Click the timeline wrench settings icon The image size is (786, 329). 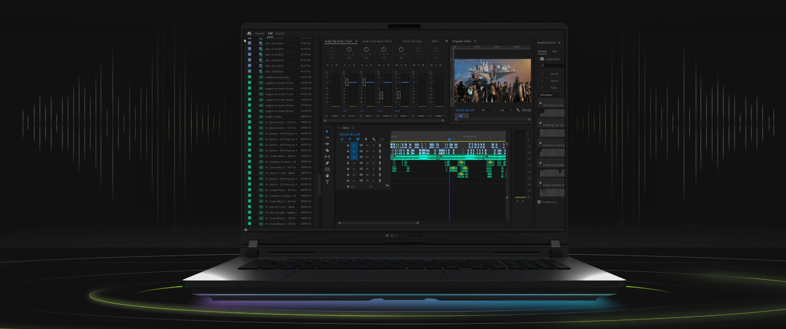pyautogui.click(x=374, y=139)
